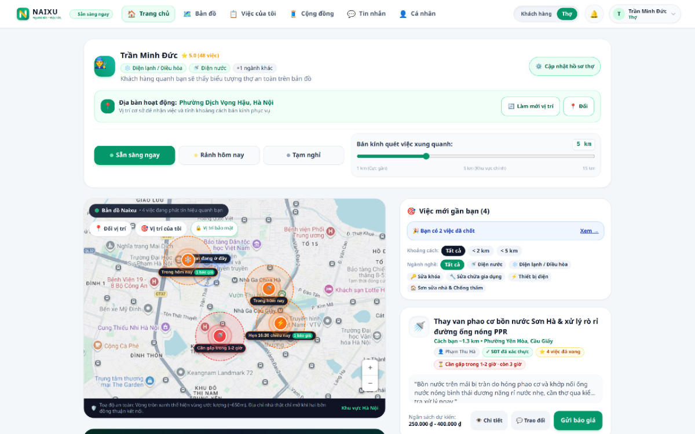695x434 pixels.
Task: Click the Bản đồ Naixu map header chip
Action: [x=159, y=211]
